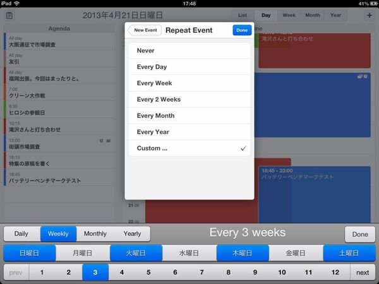Toggle 金曜日 weekday button
Screen dimensions: 379x284
click(296, 253)
